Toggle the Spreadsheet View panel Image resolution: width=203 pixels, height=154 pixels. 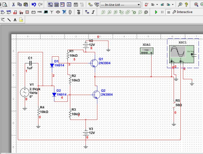tap(57, 5)
